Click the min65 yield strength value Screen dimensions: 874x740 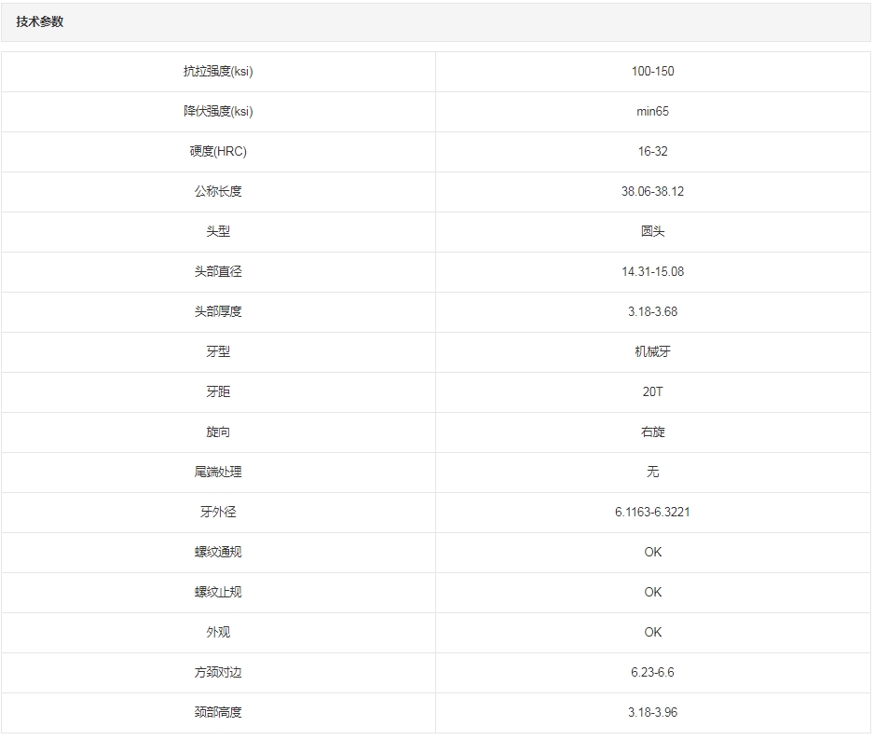[x=652, y=112]
